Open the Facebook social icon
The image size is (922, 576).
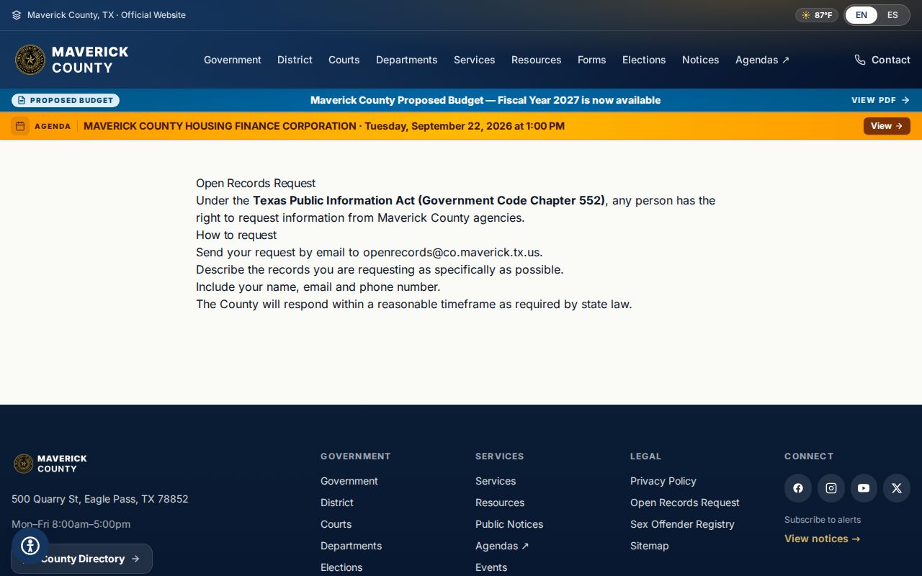pyautogui.click(x=798, y=488)
